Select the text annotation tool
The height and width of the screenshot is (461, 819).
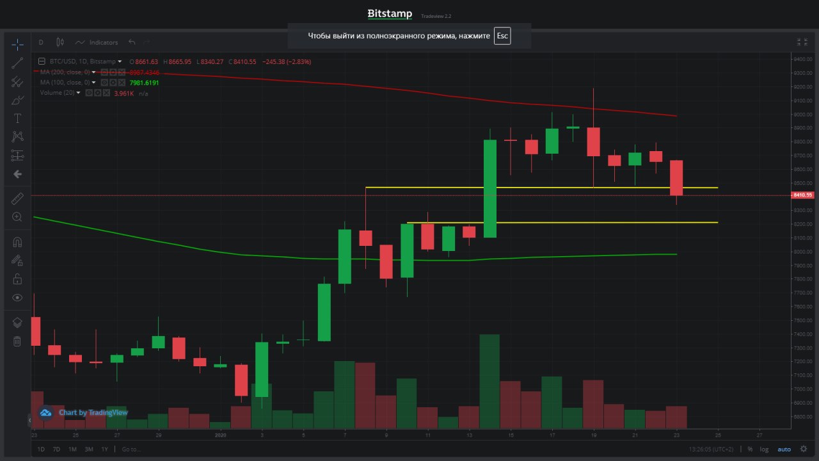17,118
